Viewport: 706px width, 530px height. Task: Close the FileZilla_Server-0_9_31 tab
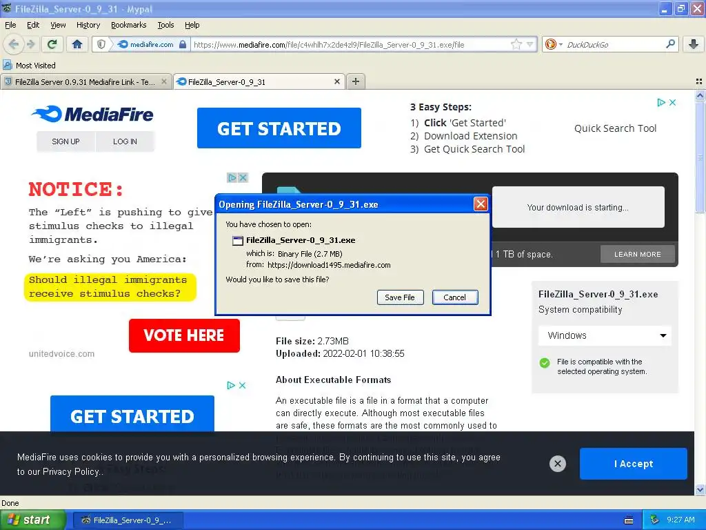[x=336, y=81]
